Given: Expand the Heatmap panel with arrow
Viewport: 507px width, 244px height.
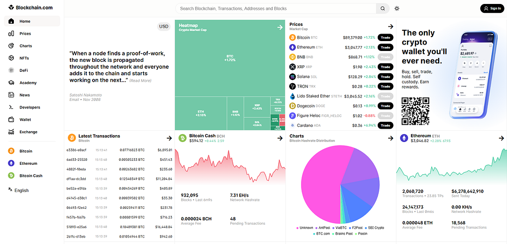Looking at the screenshot, I should pos(280,27).
